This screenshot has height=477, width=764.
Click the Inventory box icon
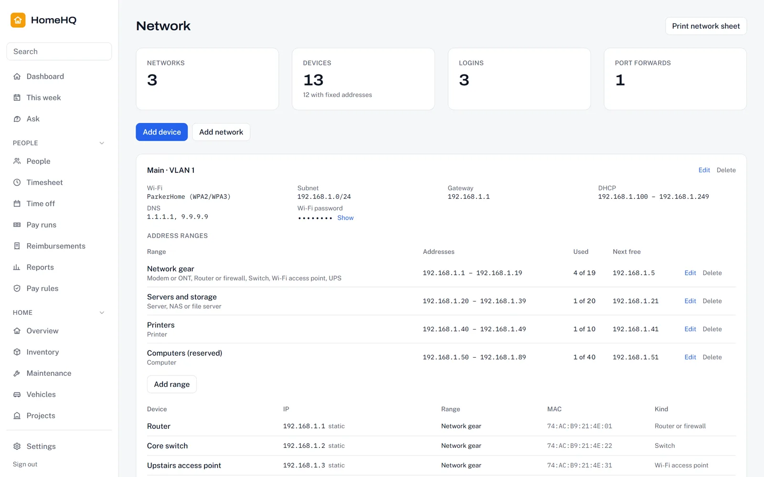[x=17, y=352]
